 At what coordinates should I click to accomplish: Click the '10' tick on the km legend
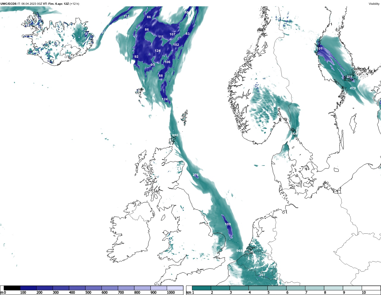(x=364, y=293)
